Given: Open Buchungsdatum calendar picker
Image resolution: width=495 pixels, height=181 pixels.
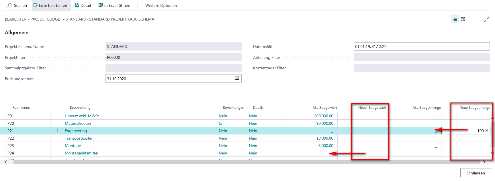Looking at the screenshot, I should pos(237,78).
